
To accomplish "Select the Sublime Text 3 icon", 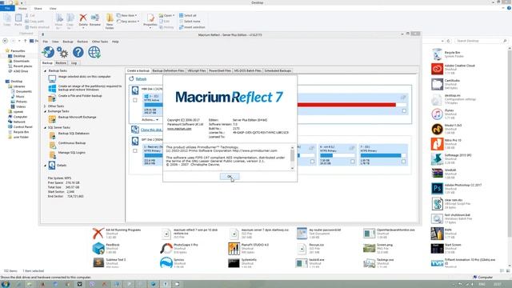I will (x=98, y=263).
